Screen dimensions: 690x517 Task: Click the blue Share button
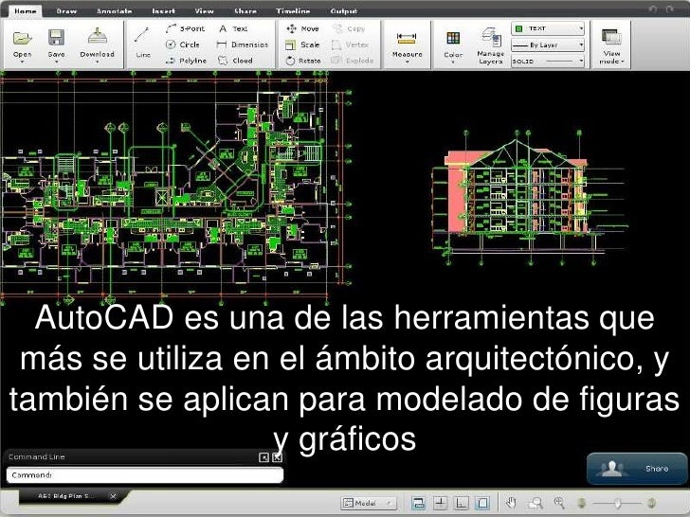click(637, 469)
